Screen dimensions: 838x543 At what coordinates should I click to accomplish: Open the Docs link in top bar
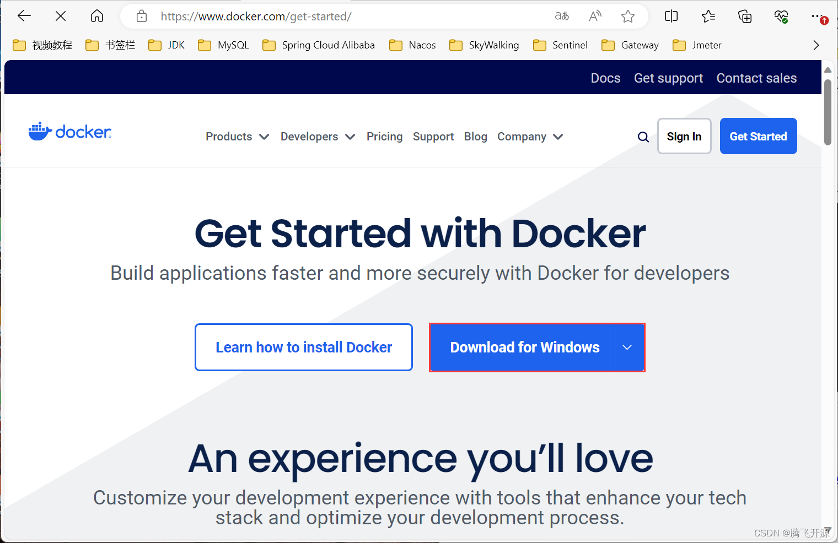[606, 78]
